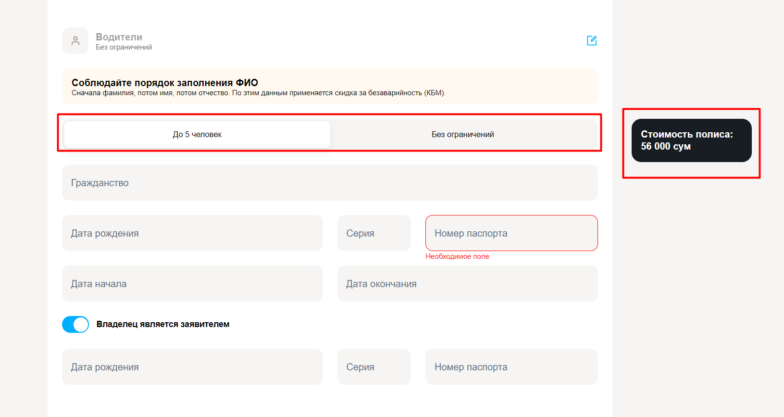Viewport: 784px width, 417px height.
Task: Focus the red-outlined Номер паспорта field
Action: tap(511, 233)
